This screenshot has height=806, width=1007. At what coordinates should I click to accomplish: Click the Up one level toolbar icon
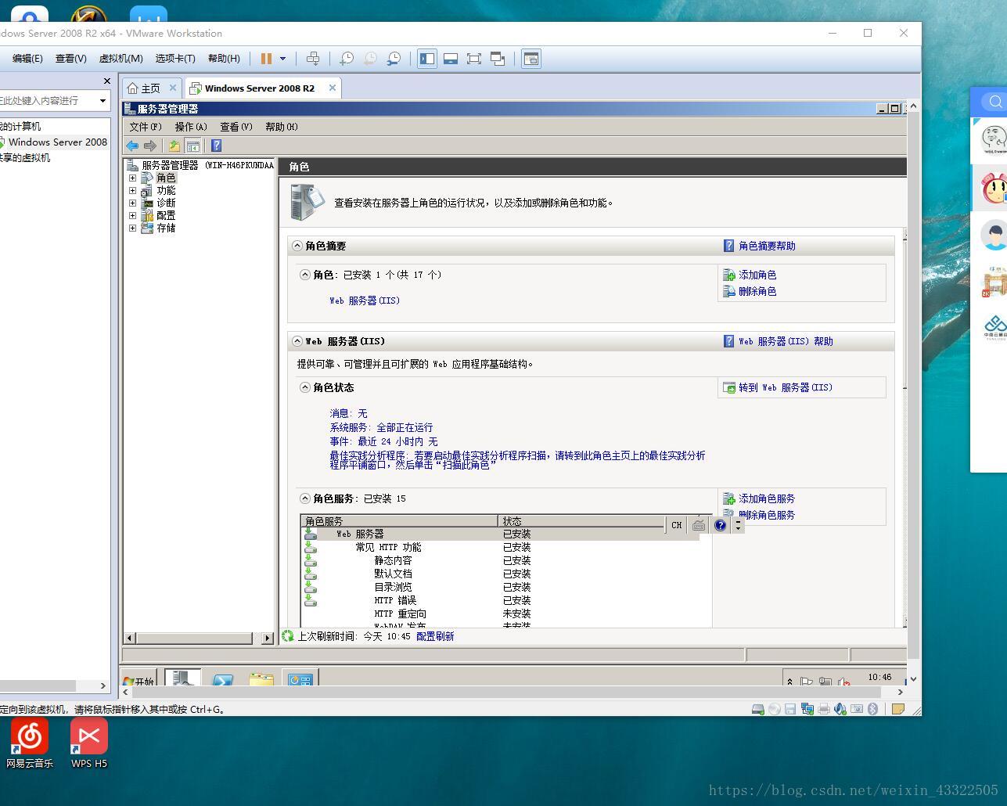tap(174, 146)
